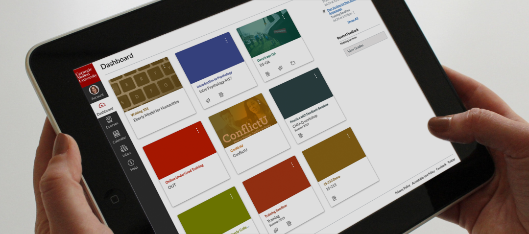Open the orange ConflictU course title
Viewport: 529px width, 234px height.
(237, 149)
